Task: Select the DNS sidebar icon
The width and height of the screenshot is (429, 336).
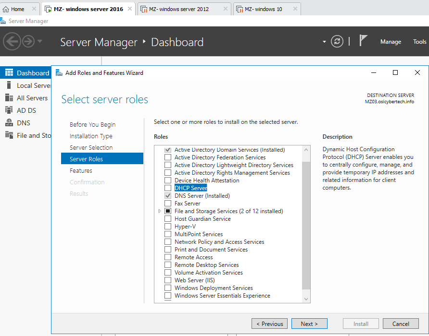Action: coord(9,123)
